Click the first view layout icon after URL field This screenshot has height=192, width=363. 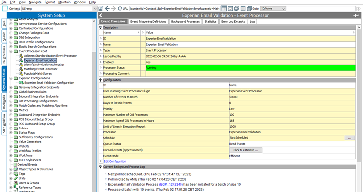click(224, 9)
